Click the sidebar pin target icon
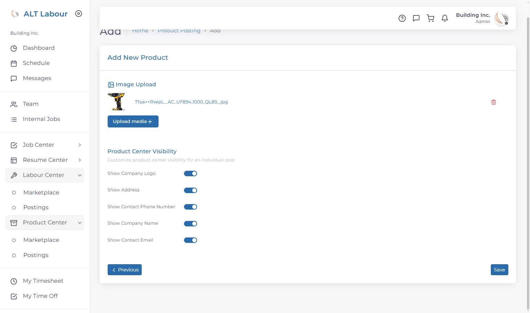Screen dimensions: 530x313 [x=79, y=14]
